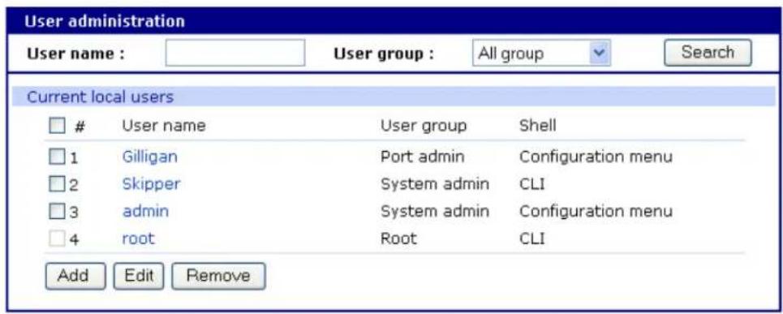Click the Shell column header
The image size is (783, 314).
point(538,125)
